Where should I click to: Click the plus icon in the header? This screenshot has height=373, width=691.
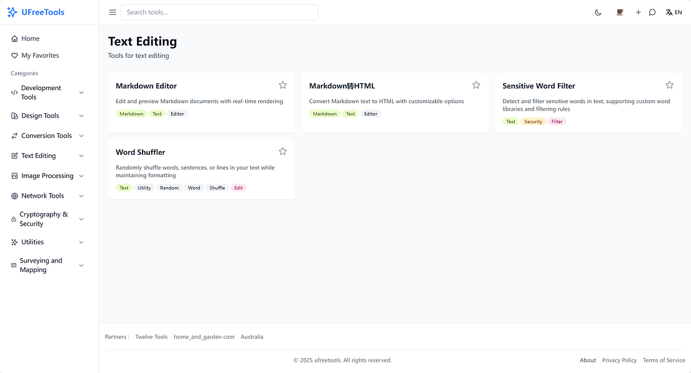click(x=638, y=12)
